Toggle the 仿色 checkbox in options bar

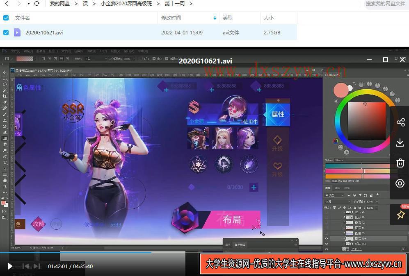(154, 59)
